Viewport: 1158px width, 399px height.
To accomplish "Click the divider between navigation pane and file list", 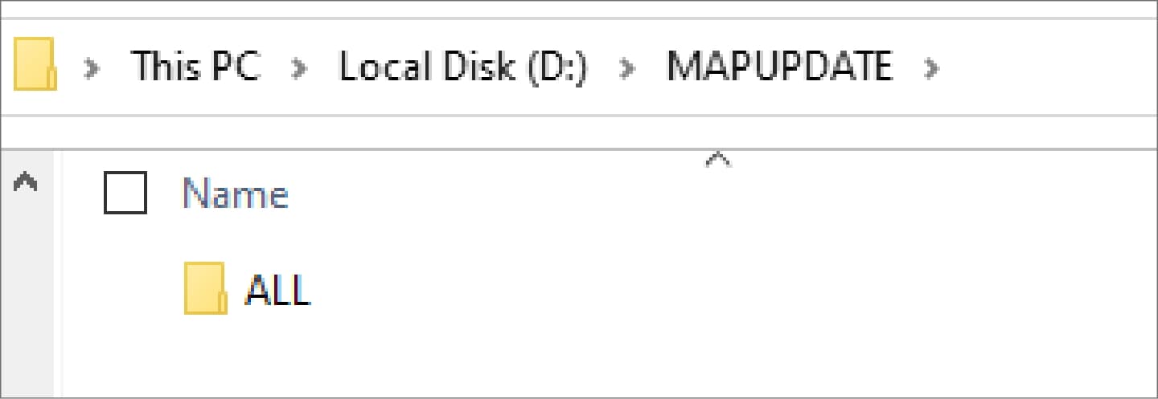I will tap(58, 273).
